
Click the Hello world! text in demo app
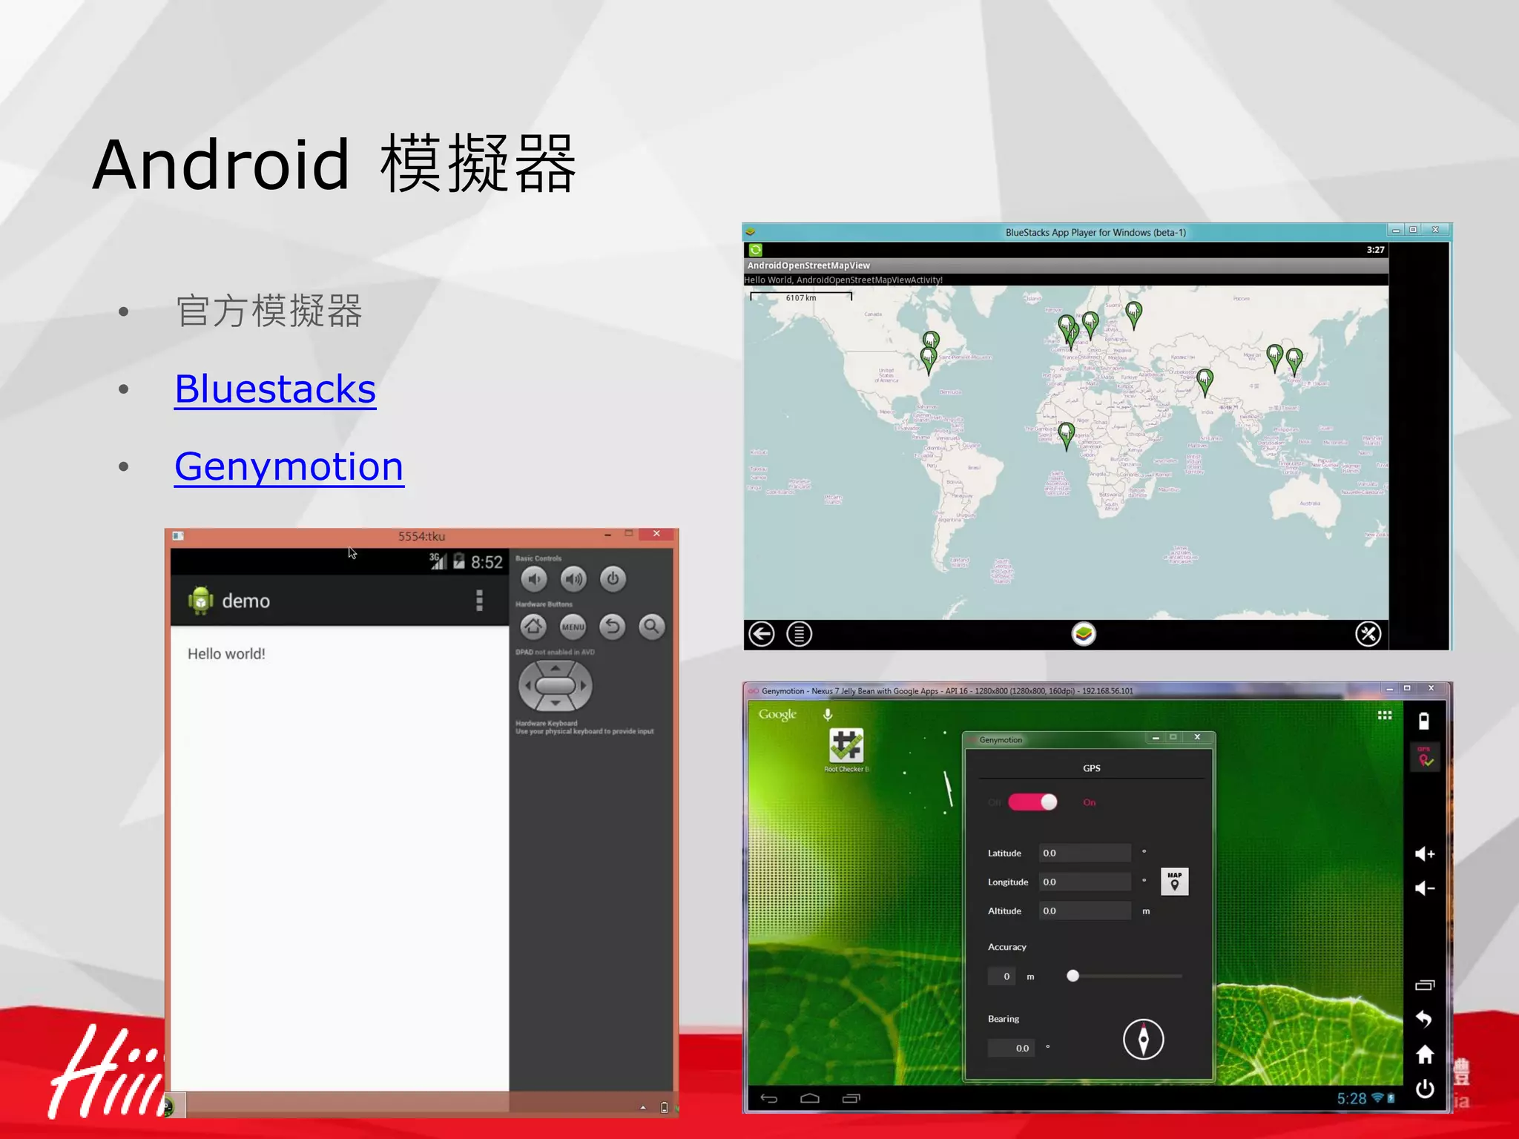226,654
